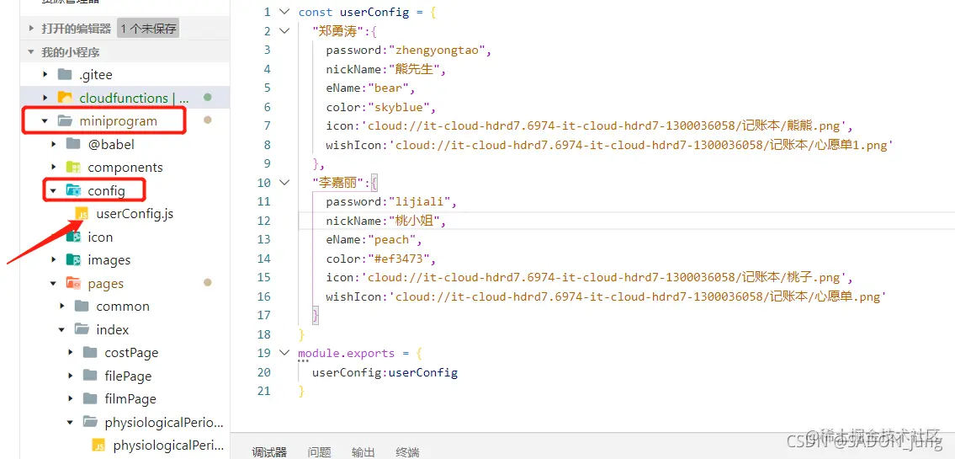Click the 1 个未保存 badge
Viewport: 955px width, 459px height.
tap(148, 28)
